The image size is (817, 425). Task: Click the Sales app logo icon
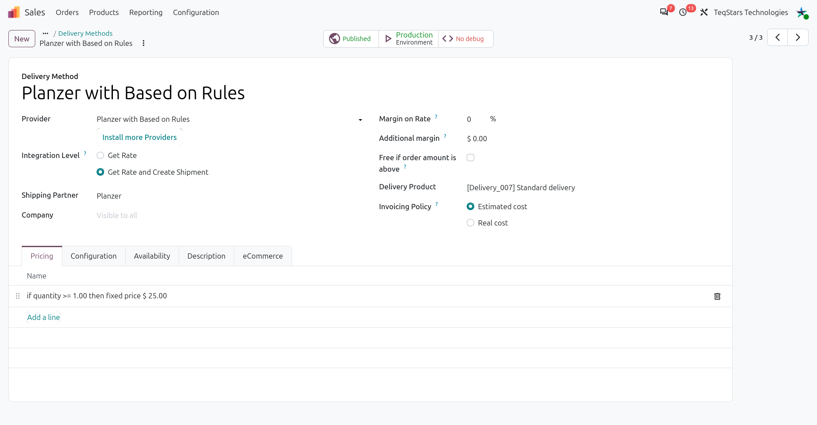coord(14,12)
